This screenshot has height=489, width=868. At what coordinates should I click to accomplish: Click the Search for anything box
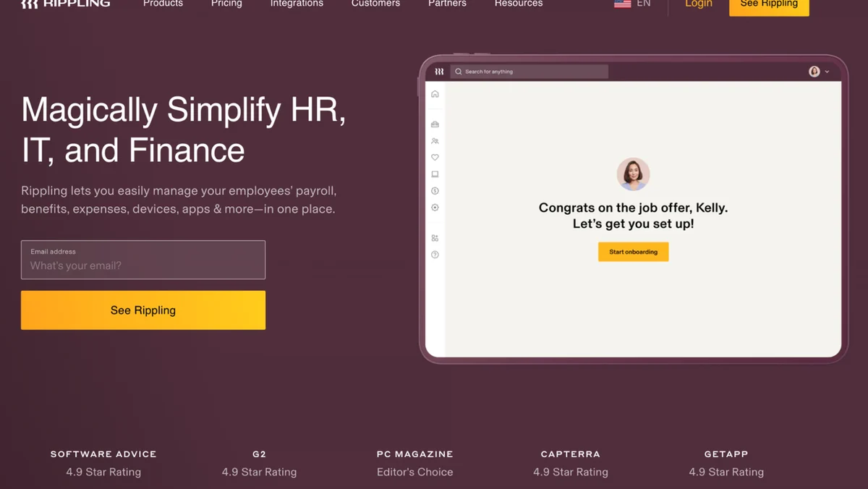pyautogui.click(x=529, y=72)
